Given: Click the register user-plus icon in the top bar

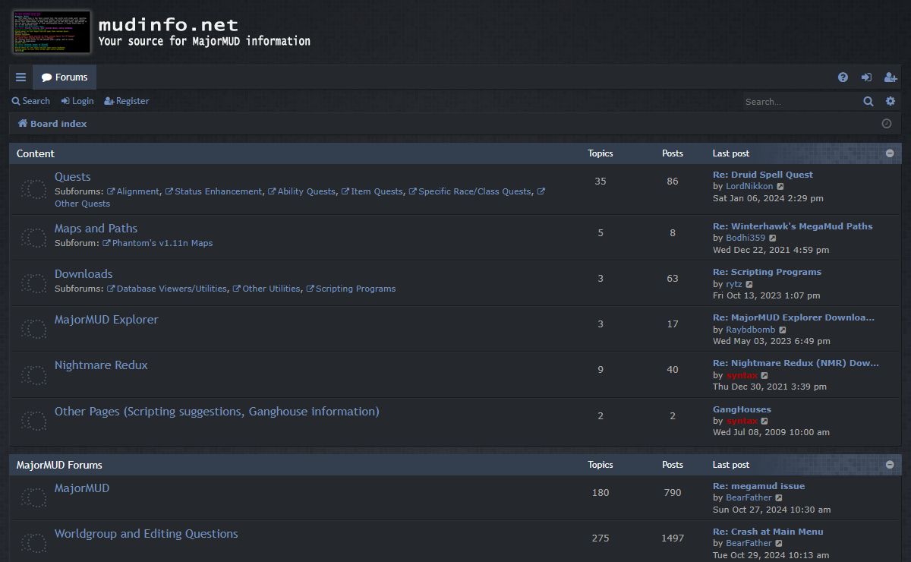Looking at the screenshot, I should pos(891,77).
